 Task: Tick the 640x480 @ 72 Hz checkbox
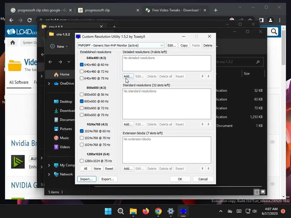[x=82, y=72]
